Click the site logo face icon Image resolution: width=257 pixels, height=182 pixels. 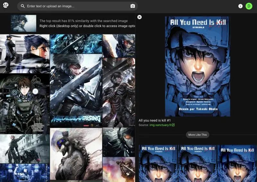tap(6, 5)
